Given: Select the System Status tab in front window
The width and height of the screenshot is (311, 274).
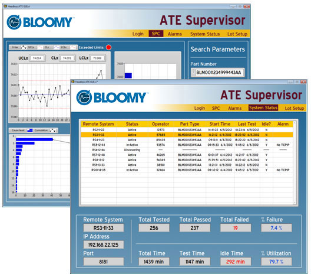Looking at the screenshot, I should pyautogui.click(x=263, y=108).
